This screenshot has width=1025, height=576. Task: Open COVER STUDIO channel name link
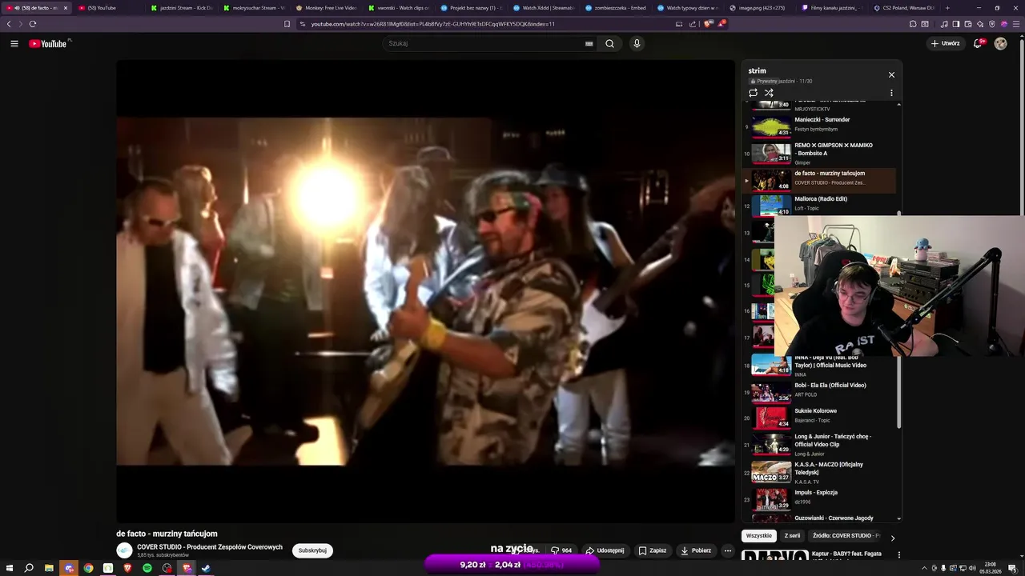(x=210, y=547)
